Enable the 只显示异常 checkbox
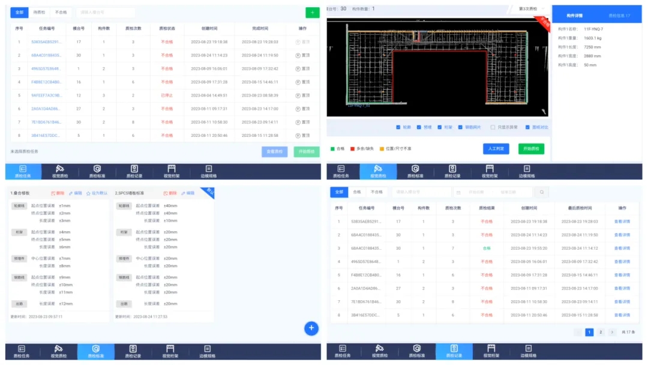 (493, 127)
